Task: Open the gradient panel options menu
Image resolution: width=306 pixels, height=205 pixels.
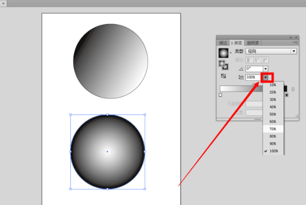Action: click(x=295, y=43)
